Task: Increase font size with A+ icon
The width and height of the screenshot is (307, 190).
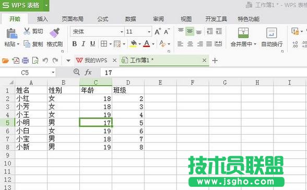Action: click(x=158, y=31)
